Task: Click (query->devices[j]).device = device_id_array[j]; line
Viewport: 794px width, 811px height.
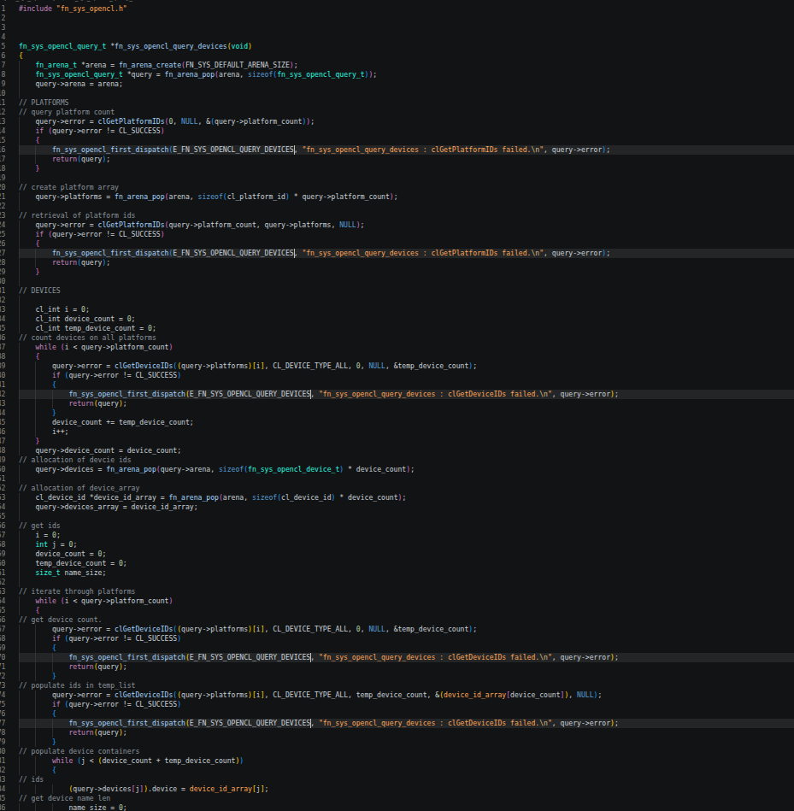Action: coord(168,789)
